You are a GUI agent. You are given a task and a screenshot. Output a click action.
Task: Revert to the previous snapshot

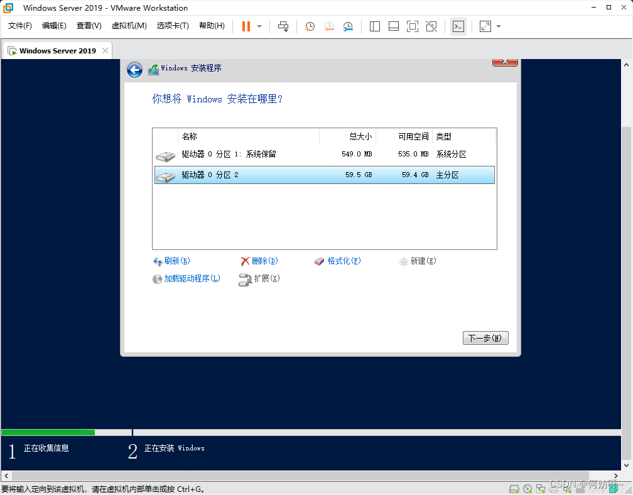(329, 26)
